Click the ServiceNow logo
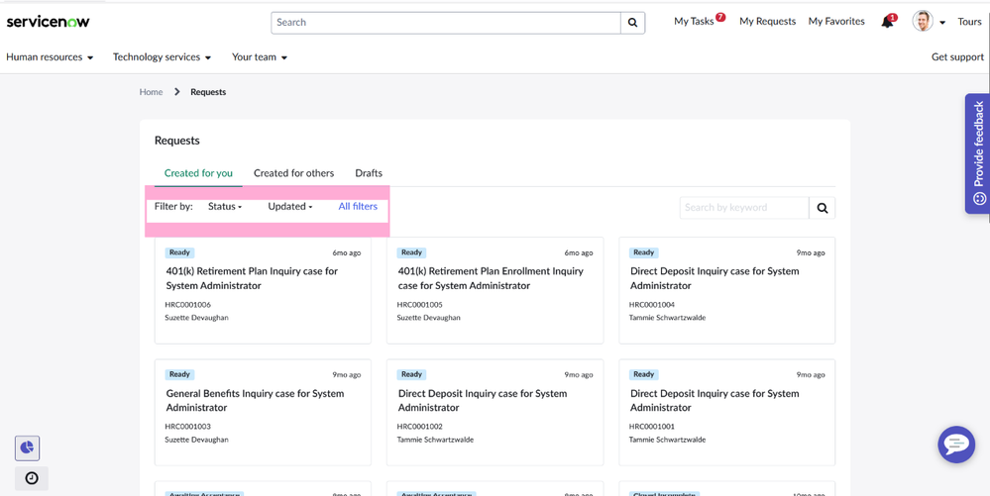The image size is (990, 496). pyautogui.click(x=48, y=22)
